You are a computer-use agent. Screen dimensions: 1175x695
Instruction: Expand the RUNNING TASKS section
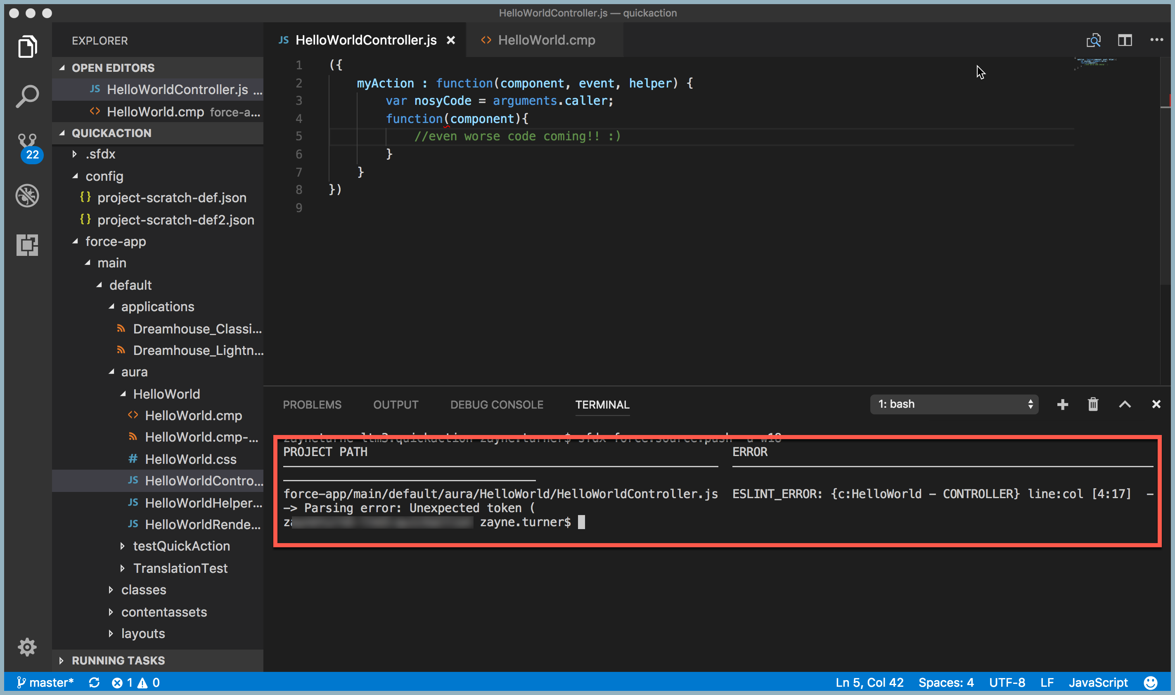coord(118,660)
